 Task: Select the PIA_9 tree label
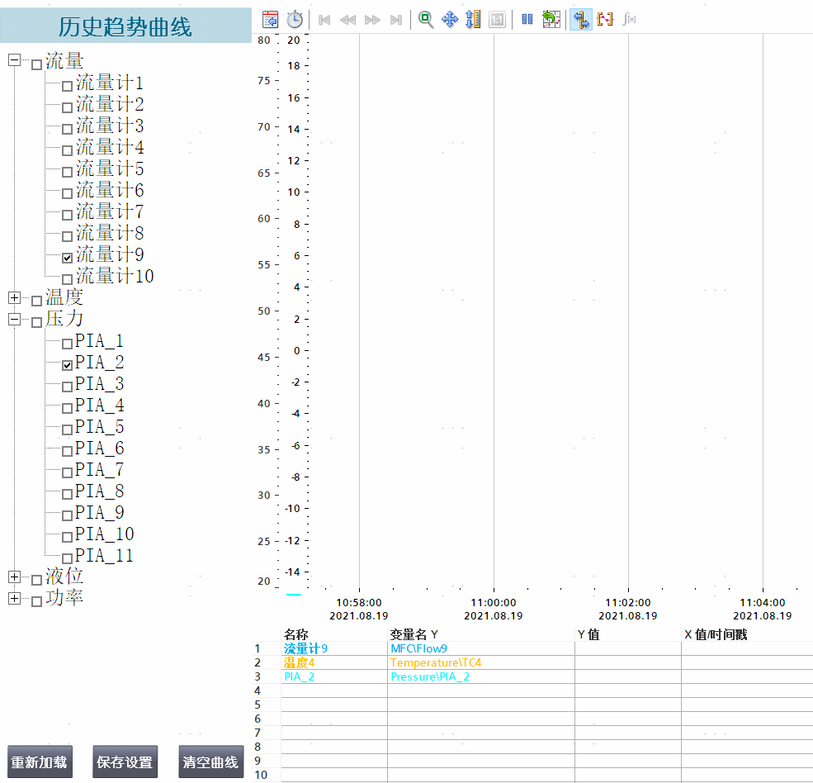(100, 513)
